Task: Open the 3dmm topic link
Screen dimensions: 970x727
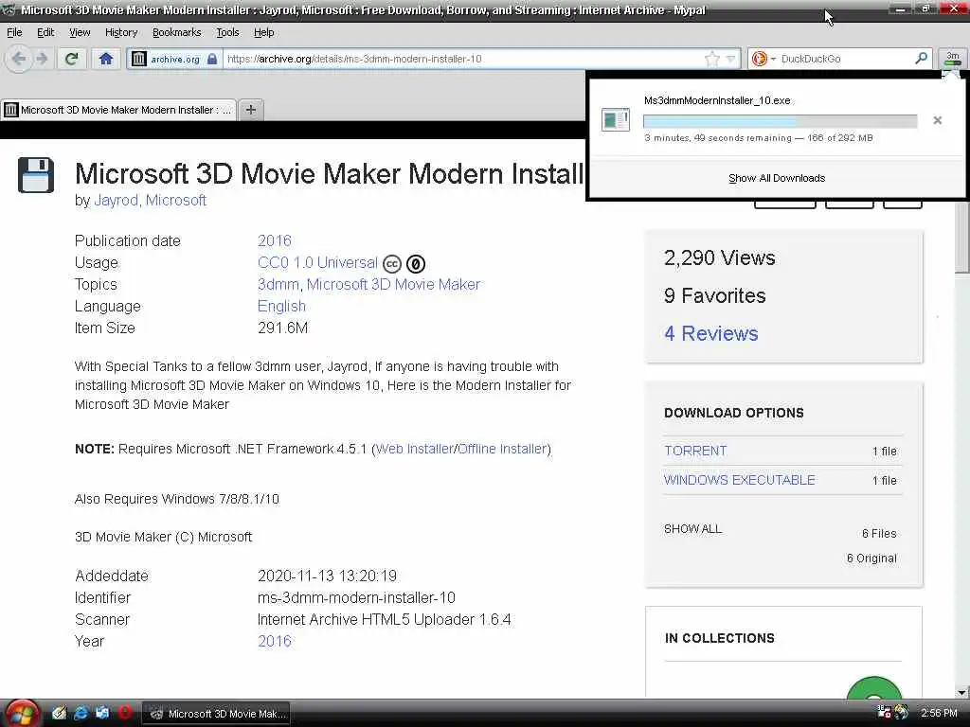Action: [x=278, y=284]
